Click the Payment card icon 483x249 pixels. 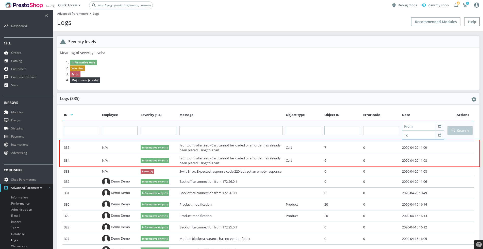click(x=6, y=137)
